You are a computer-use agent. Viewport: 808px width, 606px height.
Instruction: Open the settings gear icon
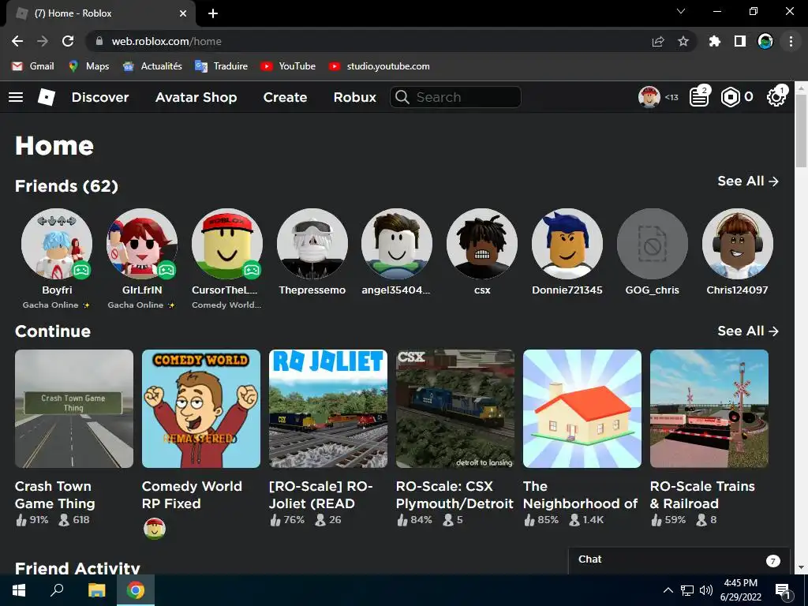[x=776, y=97]
